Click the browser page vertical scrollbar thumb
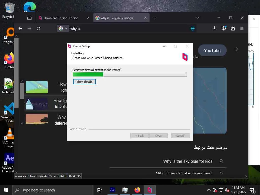 [x=16, y=73]
